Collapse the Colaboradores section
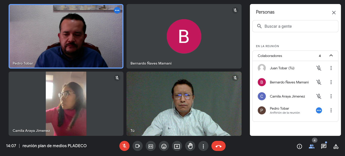 (x=331, y=56)
